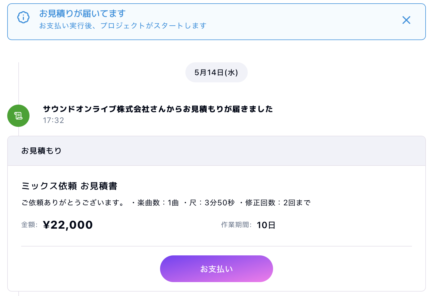The width and height of the screenshot is (432, 296).
Task: Click the 金額 label
Action: [x=29, y=225]
